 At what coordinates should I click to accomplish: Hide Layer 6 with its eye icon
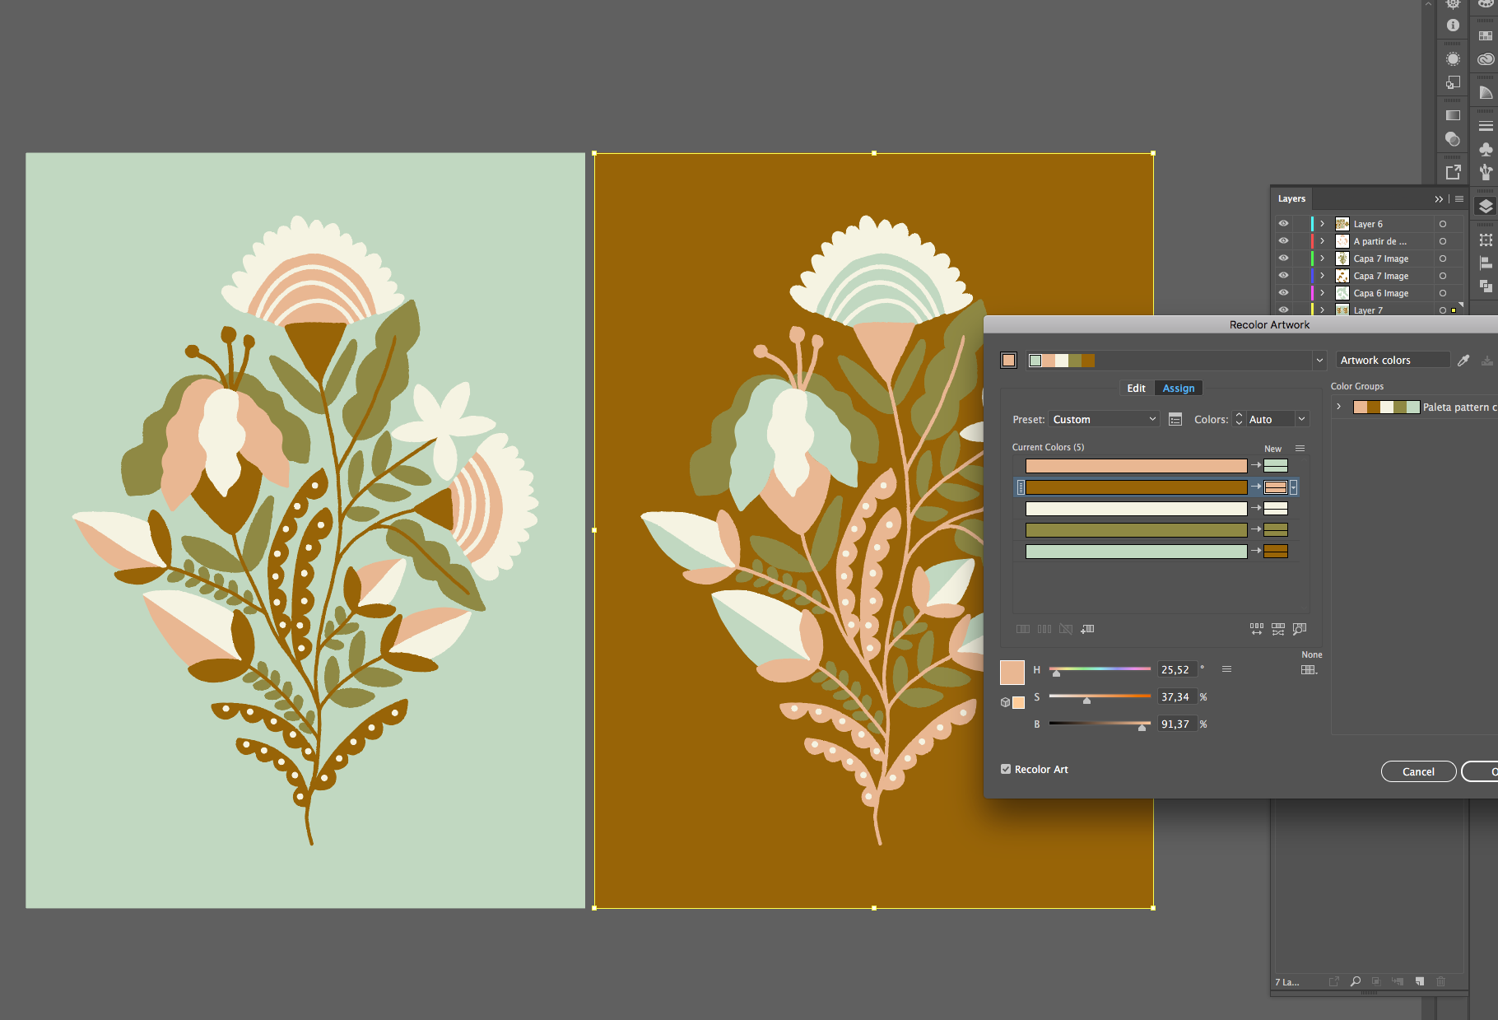[1283, 224]
